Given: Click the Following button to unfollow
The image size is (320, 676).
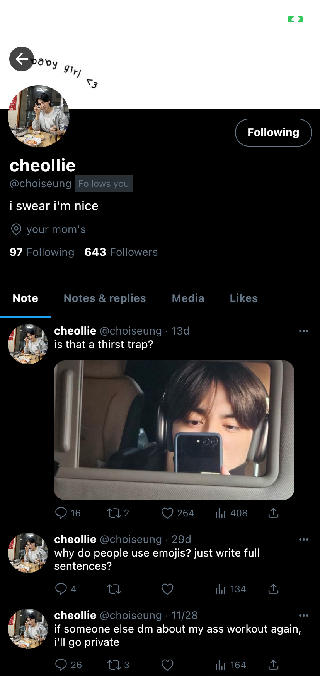Looking at the screenshot, I should point(273,133).
